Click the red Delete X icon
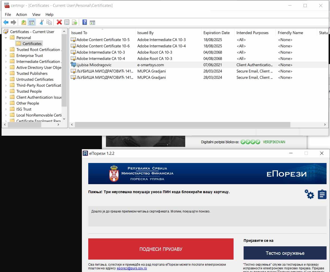330x272 pixels. click(x=59, y=22)
